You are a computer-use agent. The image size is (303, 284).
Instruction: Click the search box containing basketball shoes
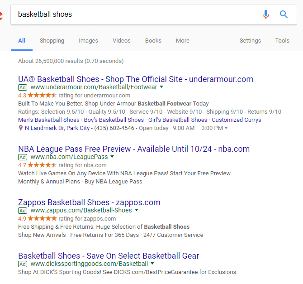[136, 14]
